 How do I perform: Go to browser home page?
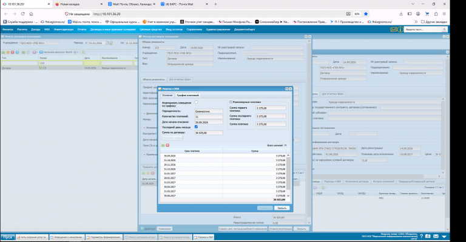click(31, 14)
